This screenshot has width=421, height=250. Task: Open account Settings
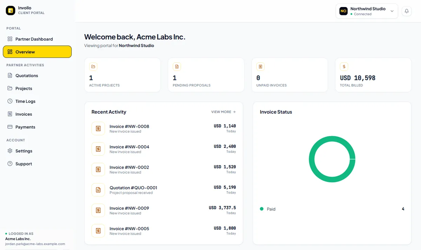tap(37, 151)
